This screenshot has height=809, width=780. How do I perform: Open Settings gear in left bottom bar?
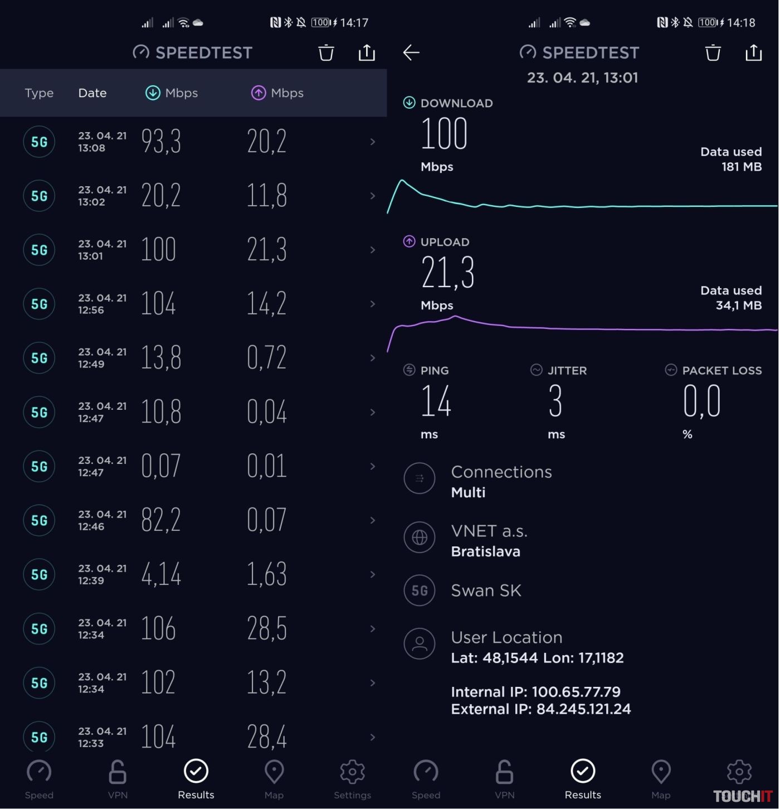pyautogui.click(x=352, y=779)
